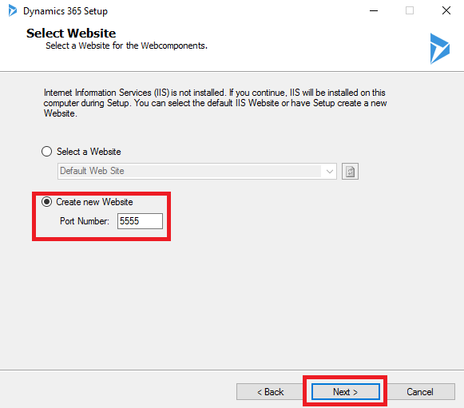This screenshot has height=408, width=464.
Task: Go to the next setup step
Action: [x=345, y=392]
